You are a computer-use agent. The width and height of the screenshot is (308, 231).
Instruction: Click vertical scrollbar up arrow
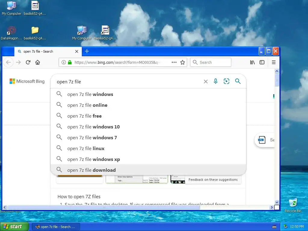tap(277, 71)
